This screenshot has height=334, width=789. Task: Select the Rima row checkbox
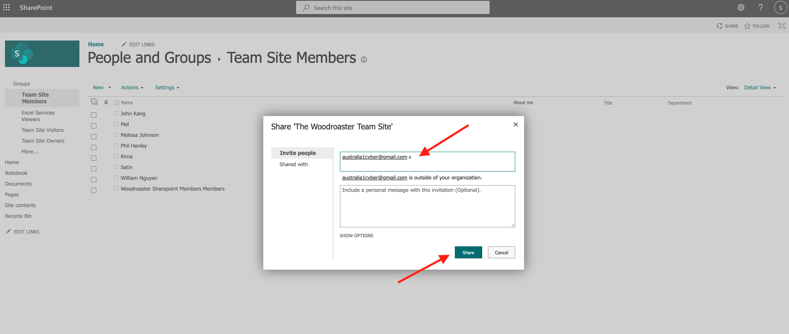[x=93, y=158]
